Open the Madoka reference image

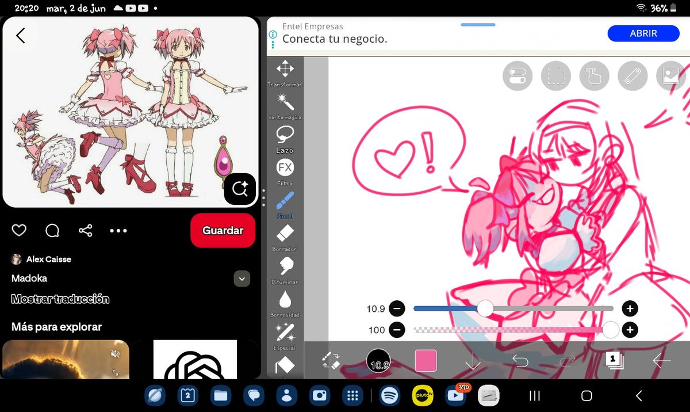[131, 112]
